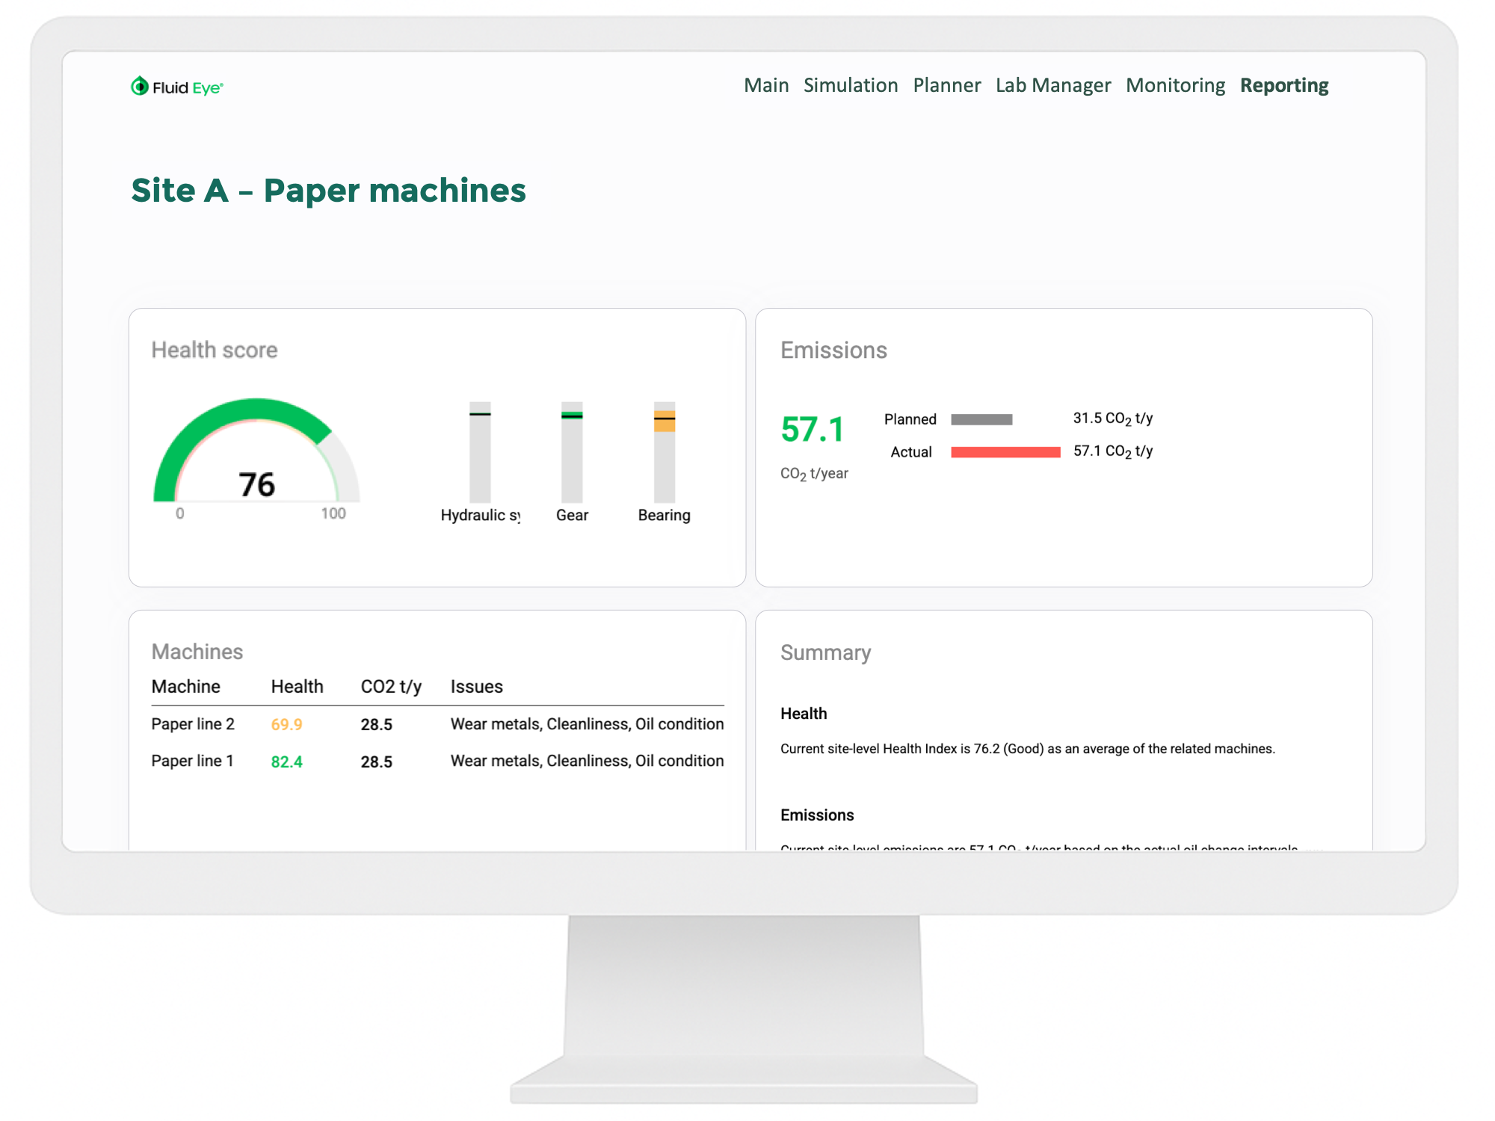Click the green 57.1 emissions value
This screenshot has height=1121, width=1495.
[x=812, y=430]
